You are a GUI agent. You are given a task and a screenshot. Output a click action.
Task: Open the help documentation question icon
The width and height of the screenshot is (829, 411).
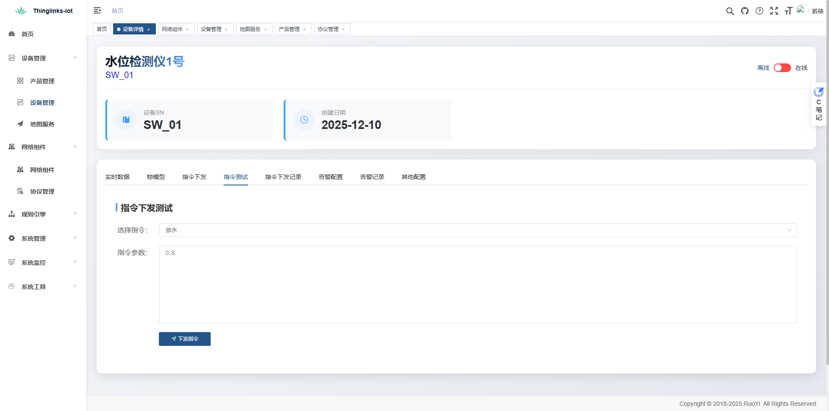click(x=759, y=11)
